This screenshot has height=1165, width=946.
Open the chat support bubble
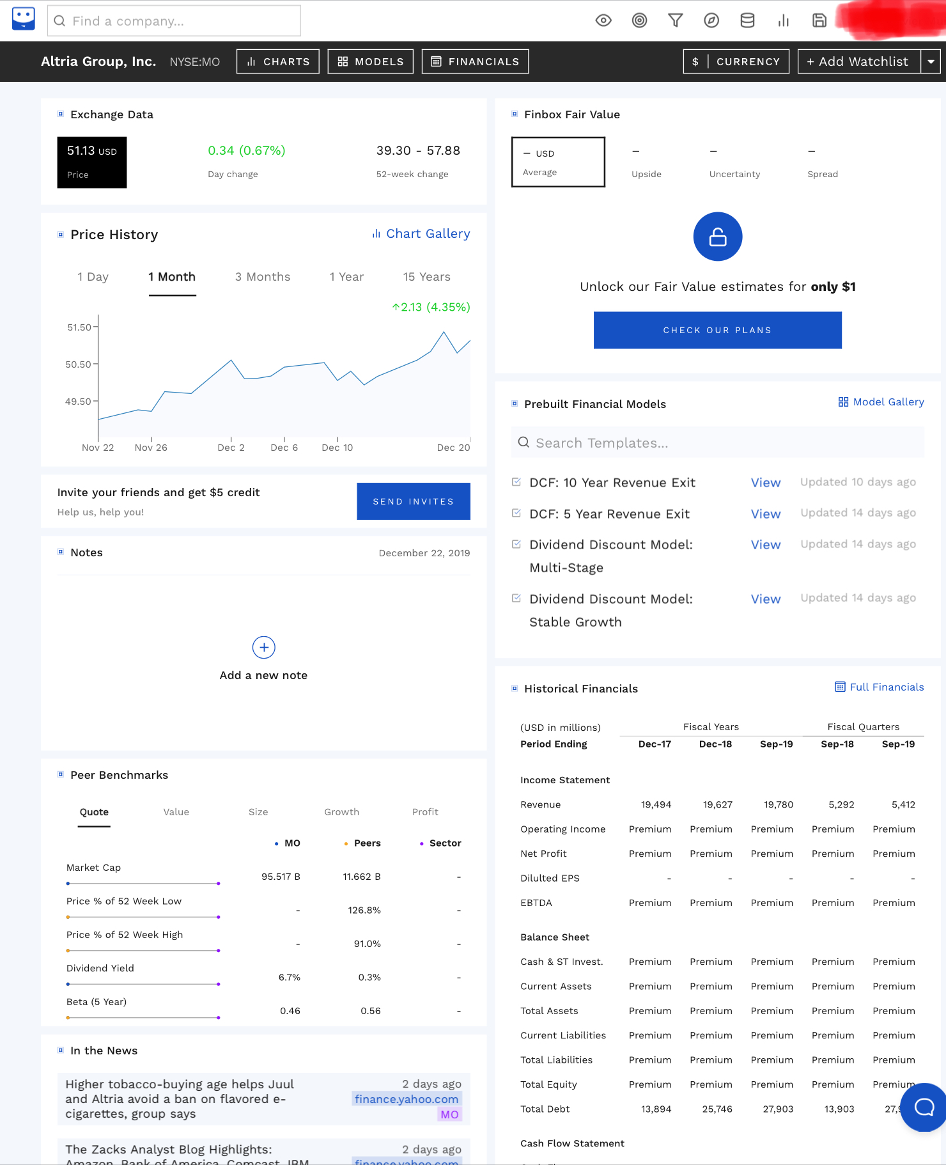click(x=924, y=1107)
